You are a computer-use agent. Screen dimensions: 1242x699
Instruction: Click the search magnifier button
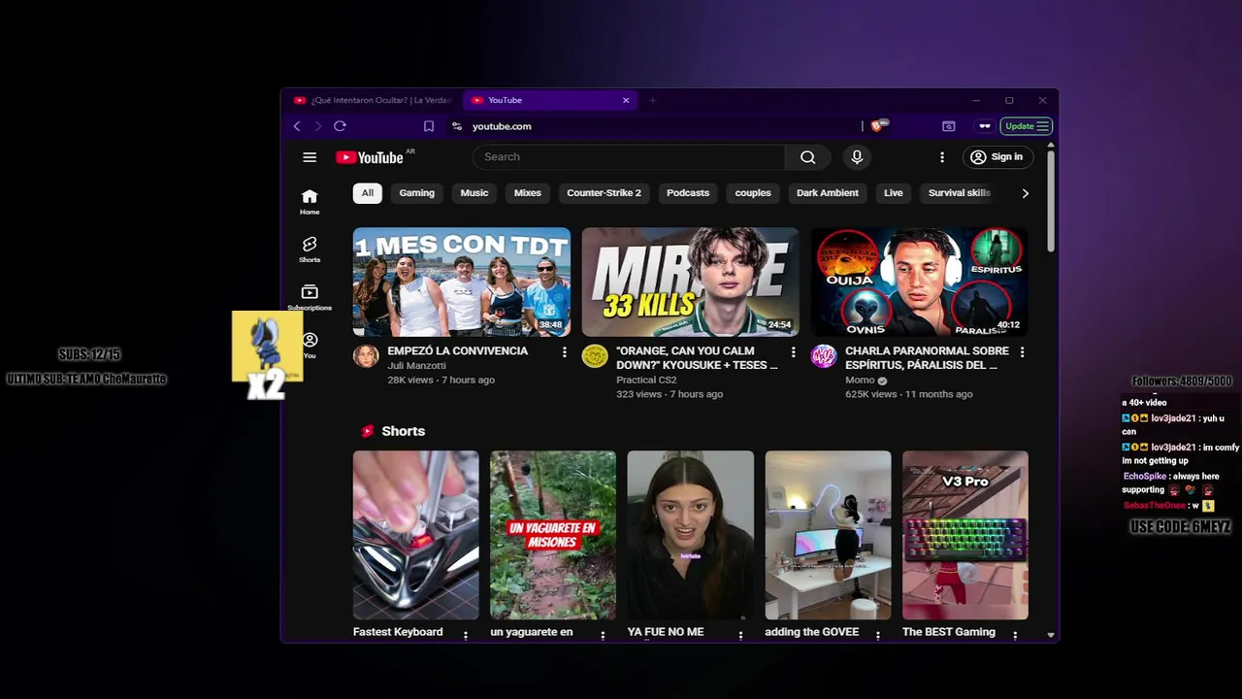[807, 157]
